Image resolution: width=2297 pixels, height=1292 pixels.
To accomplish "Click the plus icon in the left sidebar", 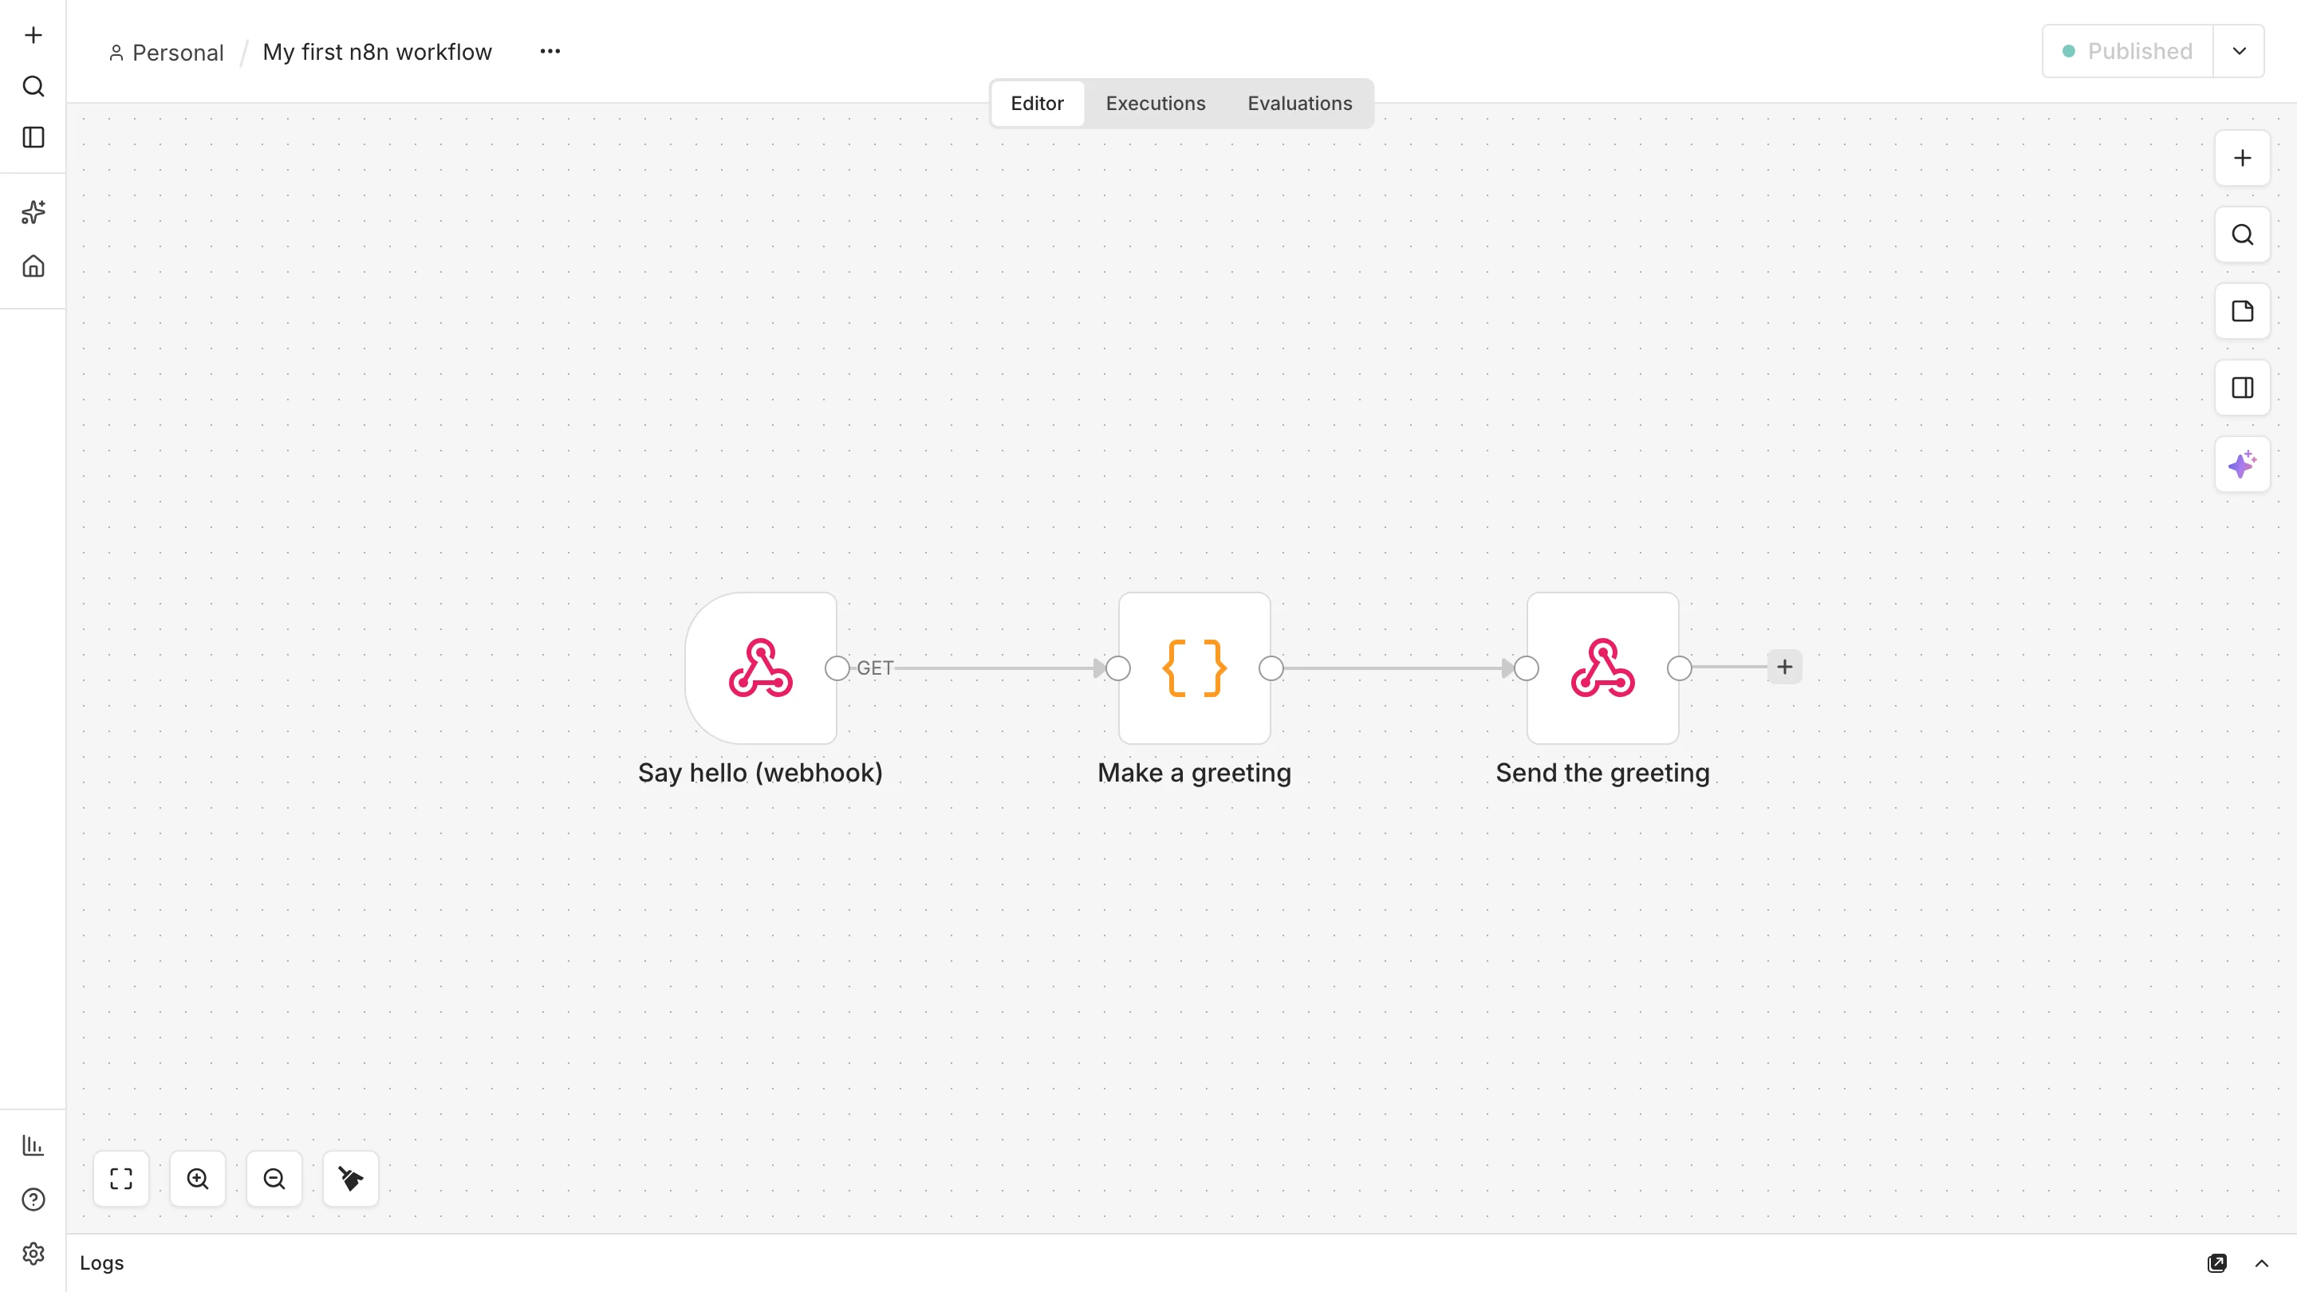I will [x=33, y=35].
